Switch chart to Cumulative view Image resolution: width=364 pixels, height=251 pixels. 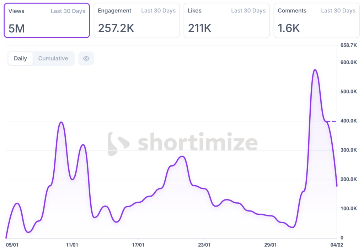[x=53, y=59]
